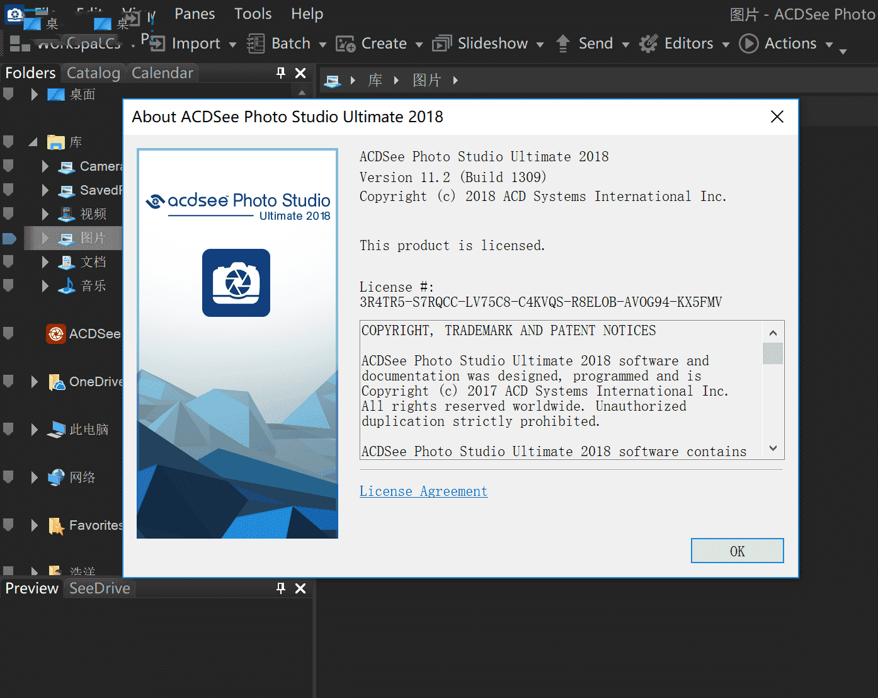The width and height of the screenshot is (878, 698).
Task: Click the Create dropdown arrow
Action: point(419,45)
